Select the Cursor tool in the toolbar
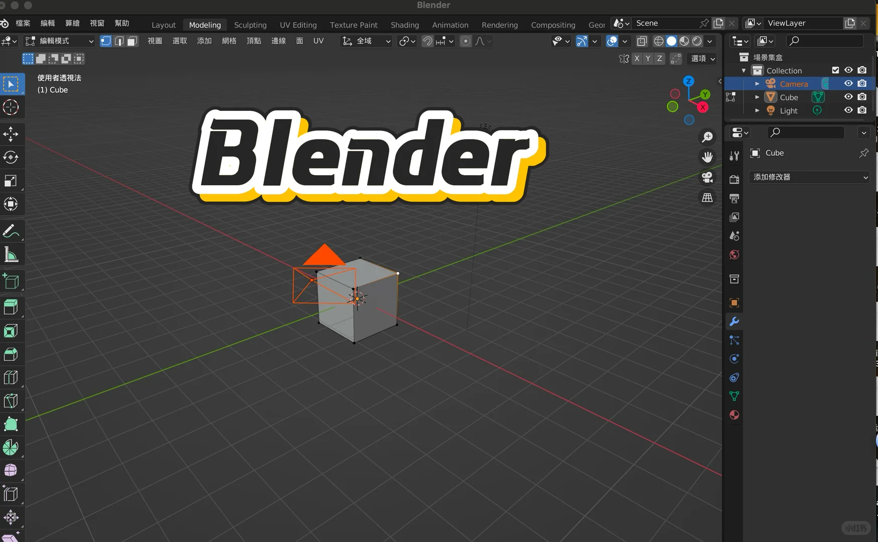This screenshot has height=542, width=878. [11, 107]
